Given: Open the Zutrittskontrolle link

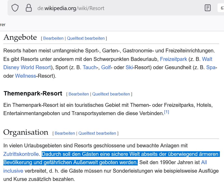Looking at the screenshot, I should (x=21, y=154).
